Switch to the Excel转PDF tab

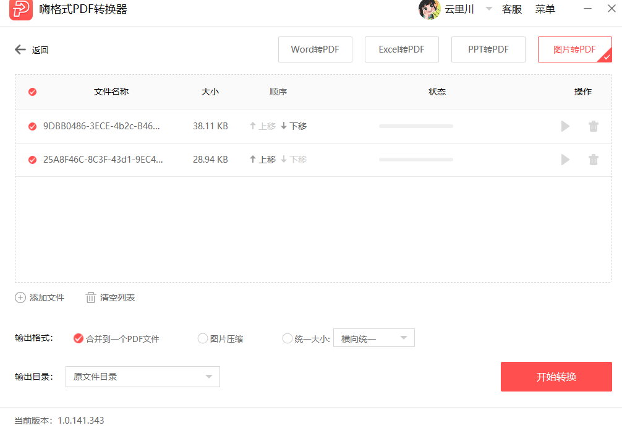(x=402, y=49)
